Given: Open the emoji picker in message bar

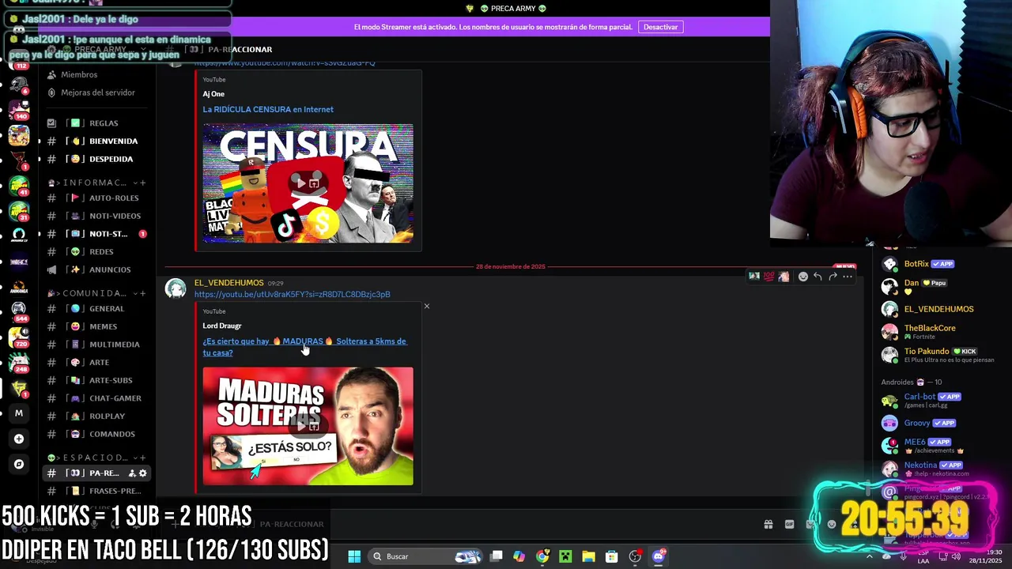Looking at the screenshot, I should (x=831, y=524).
